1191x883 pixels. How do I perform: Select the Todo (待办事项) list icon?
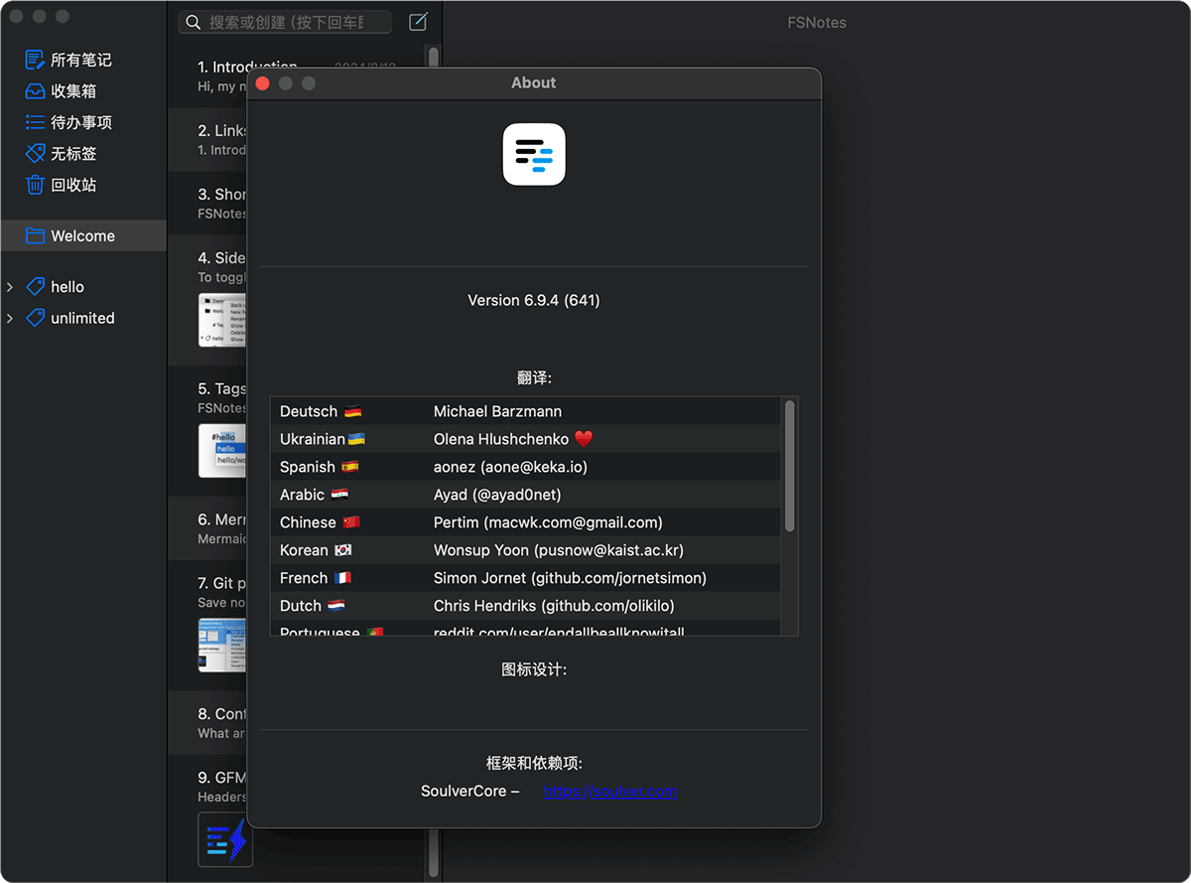(35, 122)
